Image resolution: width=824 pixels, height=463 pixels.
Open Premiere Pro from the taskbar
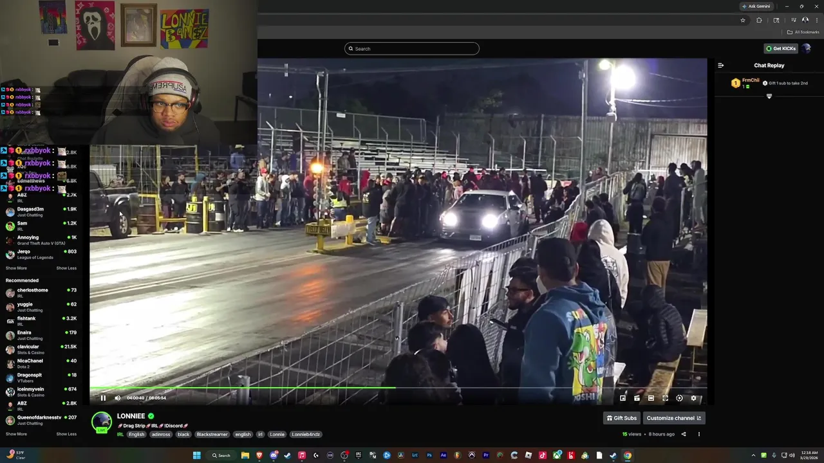click(x=486, y=455)
